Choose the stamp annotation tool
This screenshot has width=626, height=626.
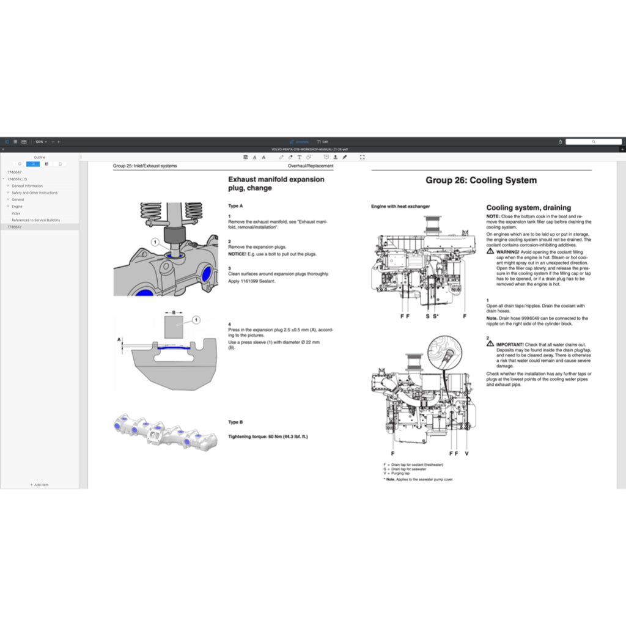click(336, 157)
